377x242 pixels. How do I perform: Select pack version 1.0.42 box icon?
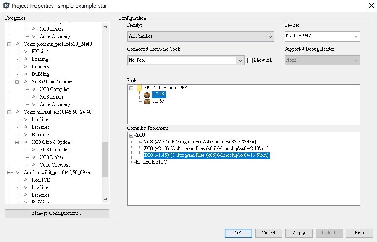(x=147, y=95)
